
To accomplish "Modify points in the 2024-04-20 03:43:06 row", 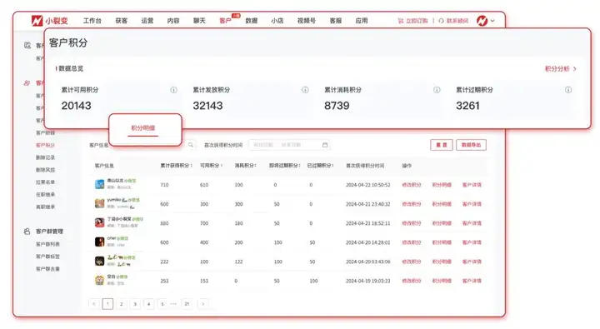I will click(x=412, y=262).
